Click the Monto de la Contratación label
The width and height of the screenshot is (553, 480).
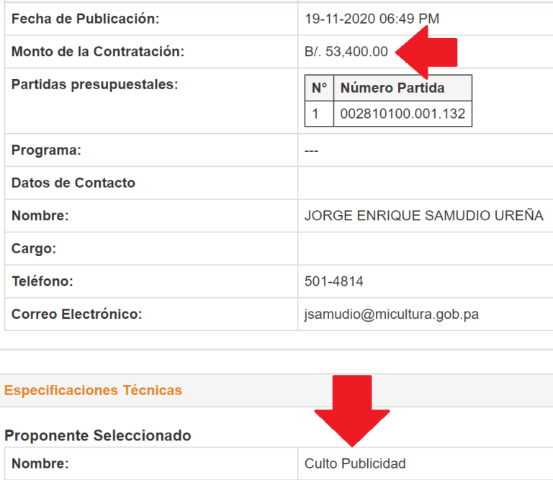(x=98, y=51)
